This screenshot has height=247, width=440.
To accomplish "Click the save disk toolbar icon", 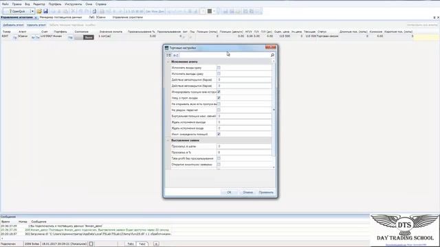I will pyautogui.click(x=45, y=11).
